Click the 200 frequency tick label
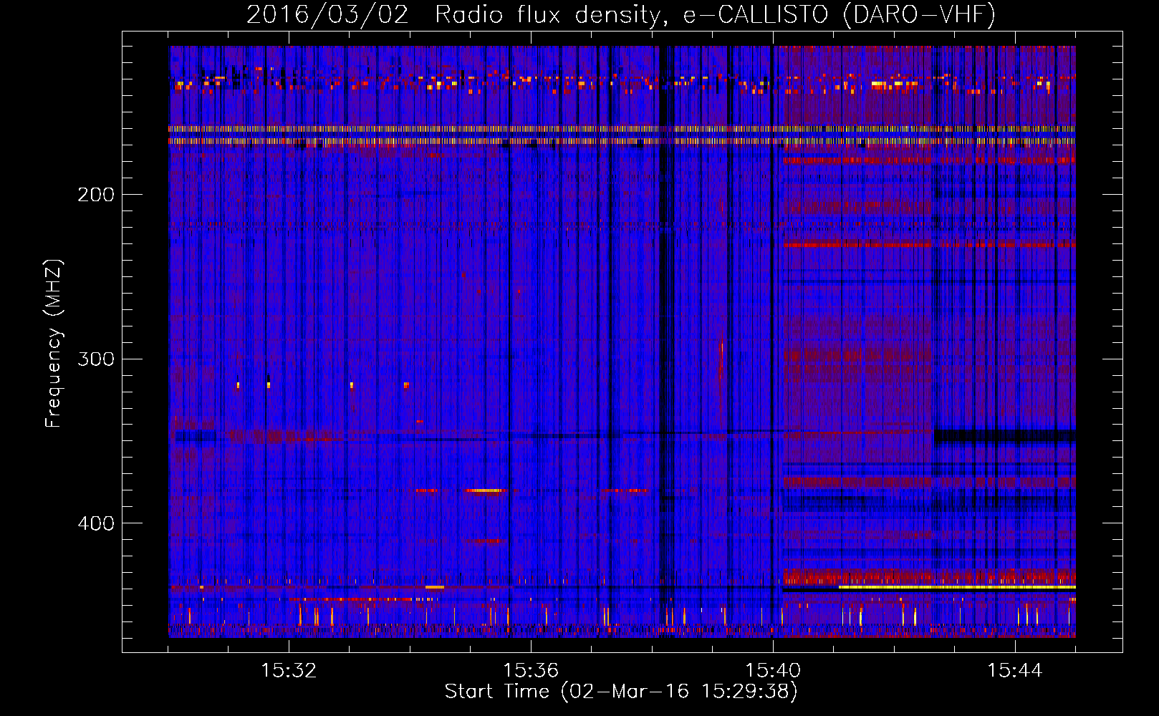 point(96,194)
